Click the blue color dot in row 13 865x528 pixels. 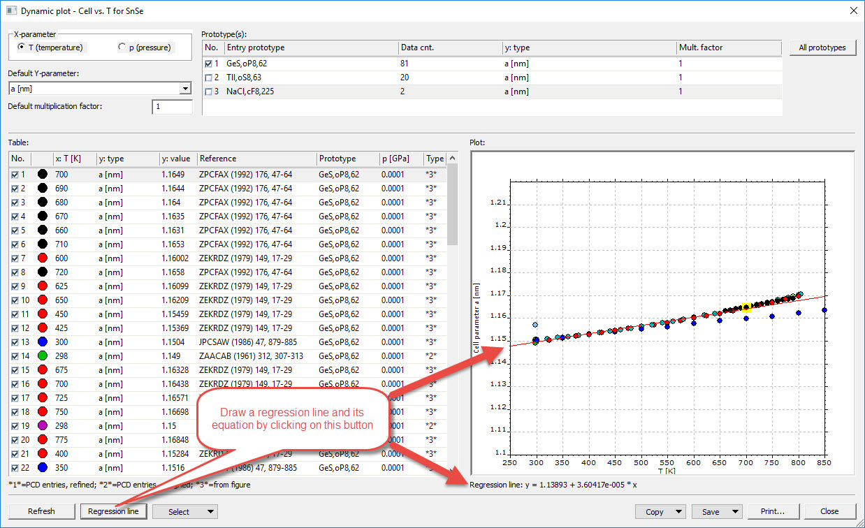coord(42,342)
